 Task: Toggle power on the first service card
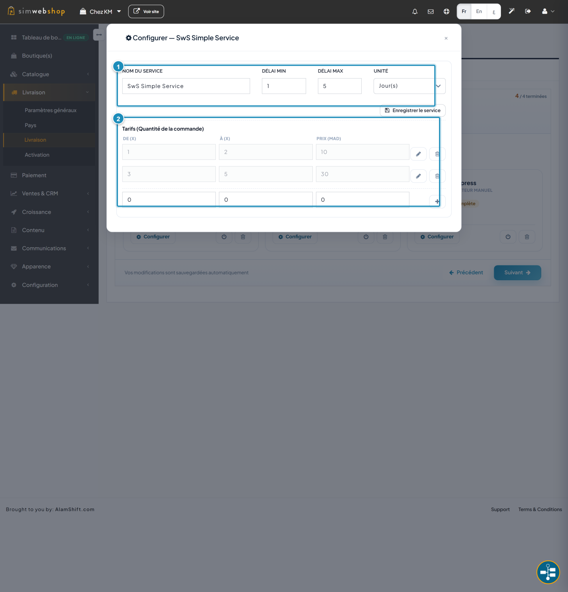[224, 237]
